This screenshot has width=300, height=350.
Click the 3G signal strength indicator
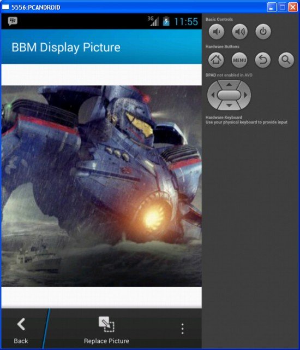tap(153, 21)
